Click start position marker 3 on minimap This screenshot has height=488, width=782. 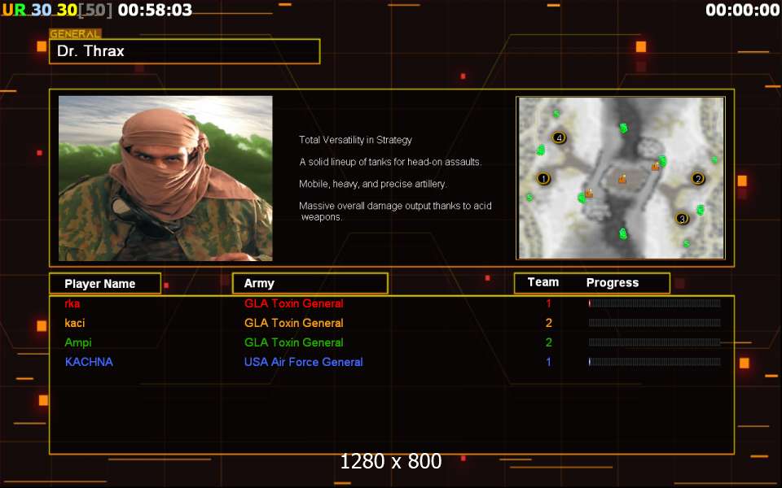coord(682,218)
